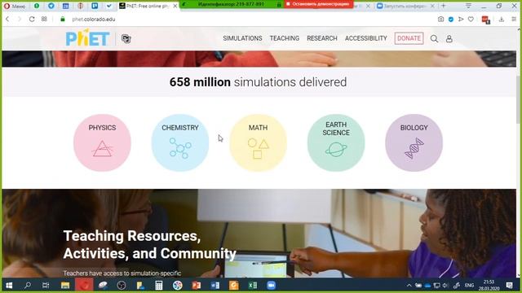Open the Chemistry simulations circle
522x293 pixels.
tap(180, 143)
